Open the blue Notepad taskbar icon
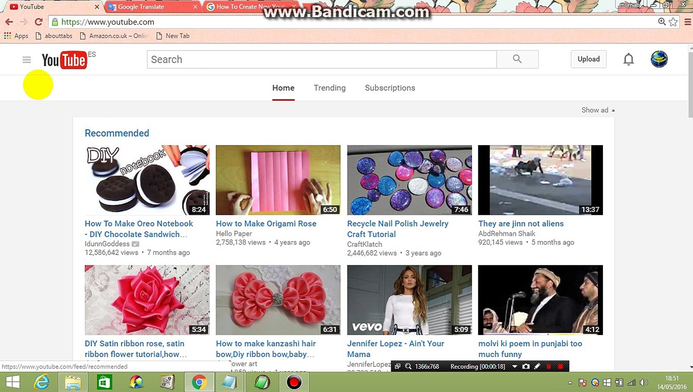This screenshot has width=693, height=392. (x=230, y=382)
